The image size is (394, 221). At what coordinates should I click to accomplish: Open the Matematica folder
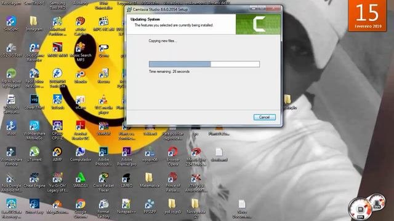pyautogui.click(x=150, y=180)
